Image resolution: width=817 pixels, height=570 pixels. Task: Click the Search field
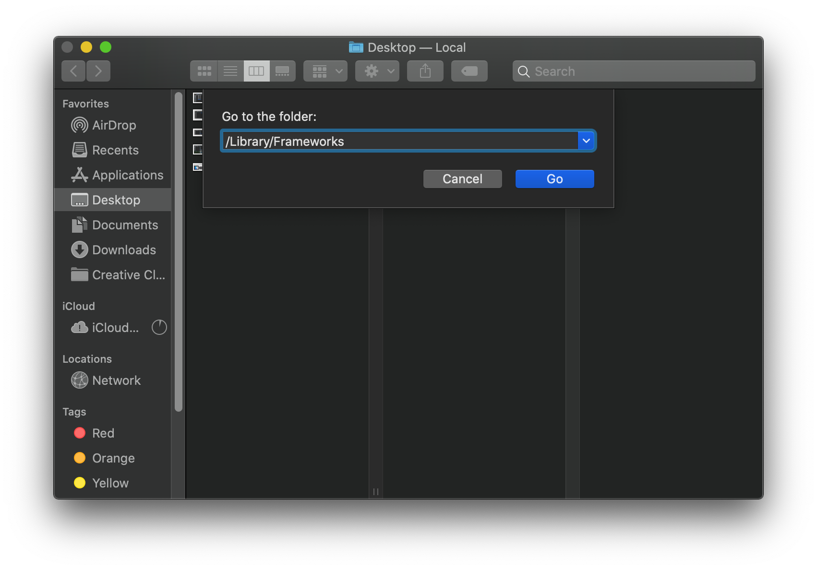point(634,71)
